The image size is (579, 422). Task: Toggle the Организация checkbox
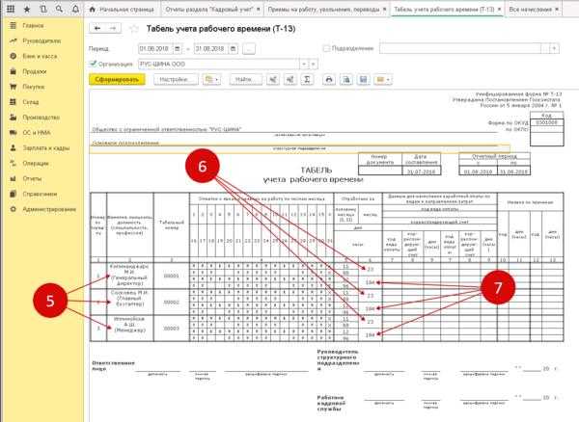tap(93, 64)
